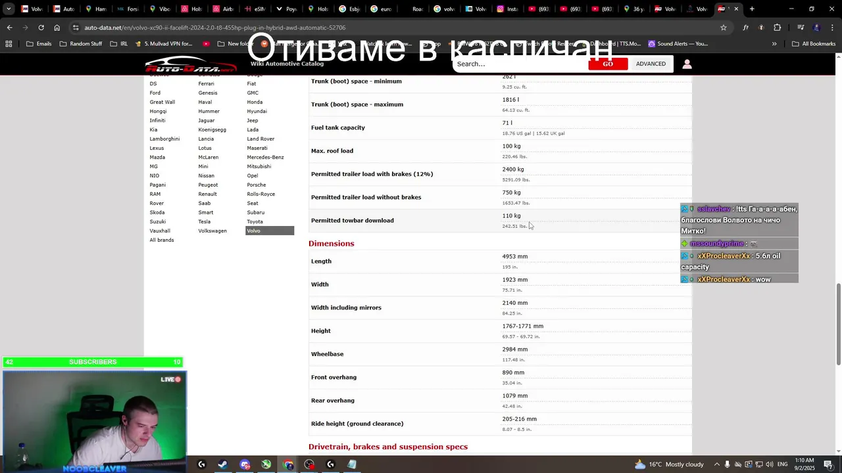Open the Porsche brand link
This screenshot has height=473, width=842.
(x=256, y=185)
